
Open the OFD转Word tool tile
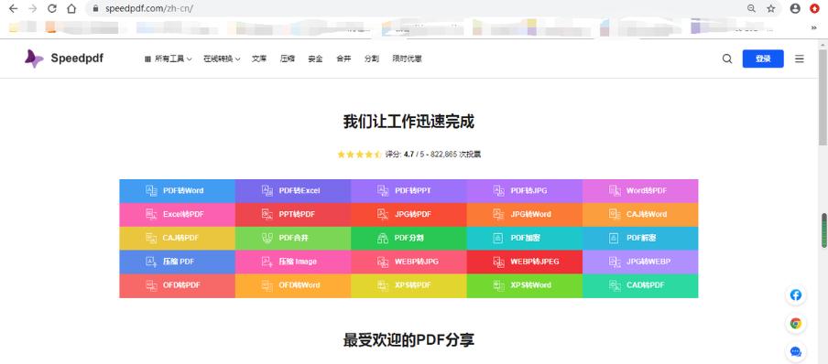(293, 286)
